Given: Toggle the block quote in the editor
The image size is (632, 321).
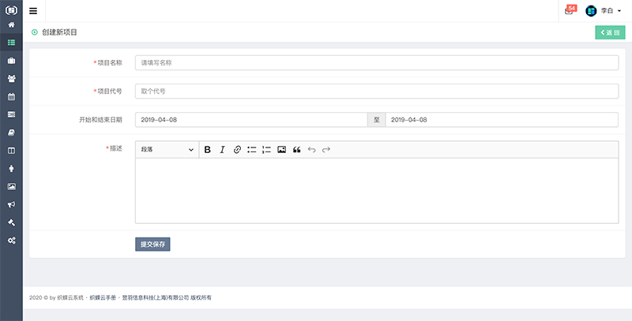Looking at the screenshot, I should [x=297, y=150].
